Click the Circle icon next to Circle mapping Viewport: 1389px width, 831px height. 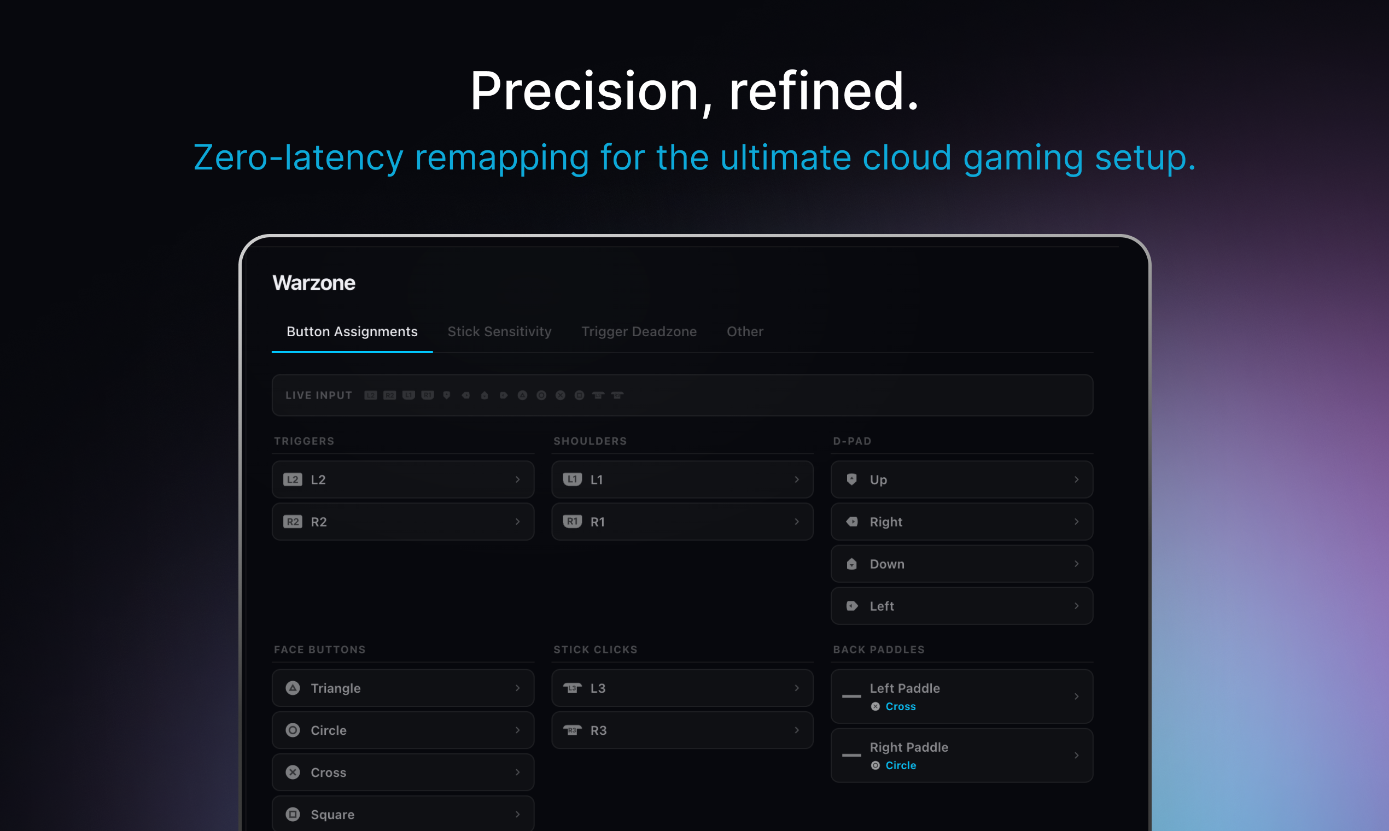pos(293,730)
